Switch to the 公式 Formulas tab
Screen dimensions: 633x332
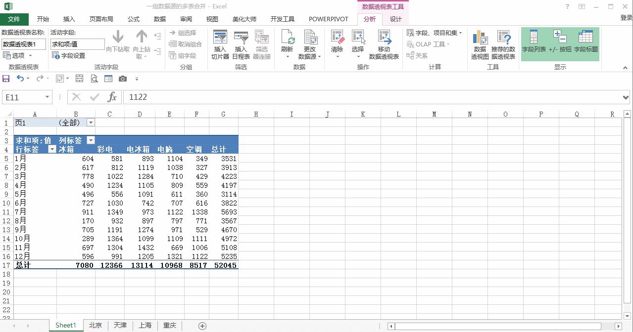[134, 19]
